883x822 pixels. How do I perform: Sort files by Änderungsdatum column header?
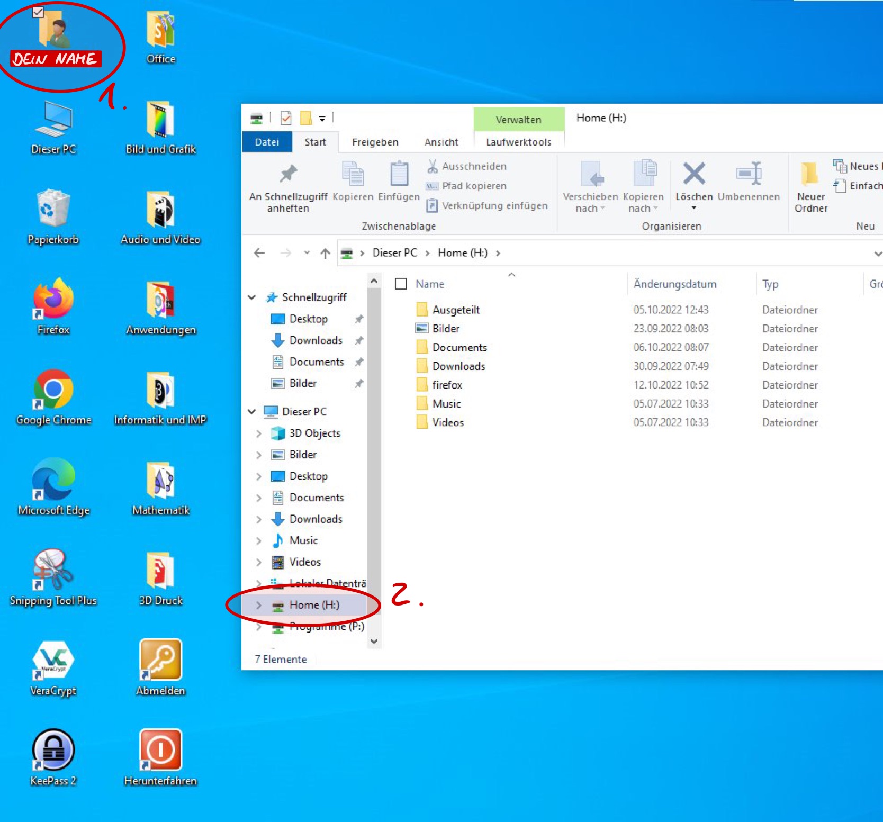coord(675,284)
